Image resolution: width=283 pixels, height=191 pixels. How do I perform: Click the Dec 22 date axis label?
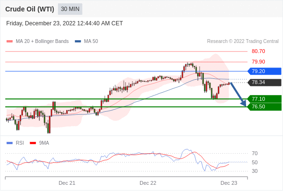[148, 183]
